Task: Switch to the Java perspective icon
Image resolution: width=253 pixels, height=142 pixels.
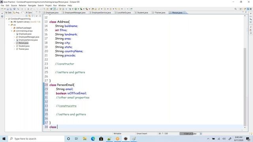Action: (248, 9)
